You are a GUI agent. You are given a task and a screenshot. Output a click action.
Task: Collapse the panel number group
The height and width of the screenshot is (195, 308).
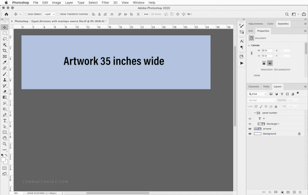coord(255,113)
